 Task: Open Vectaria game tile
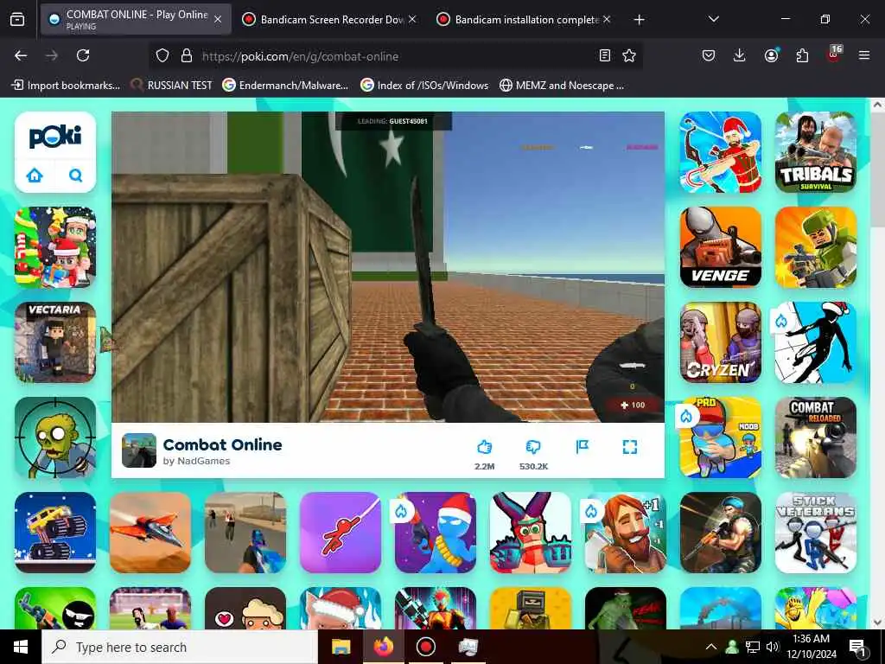click(55, 342)
